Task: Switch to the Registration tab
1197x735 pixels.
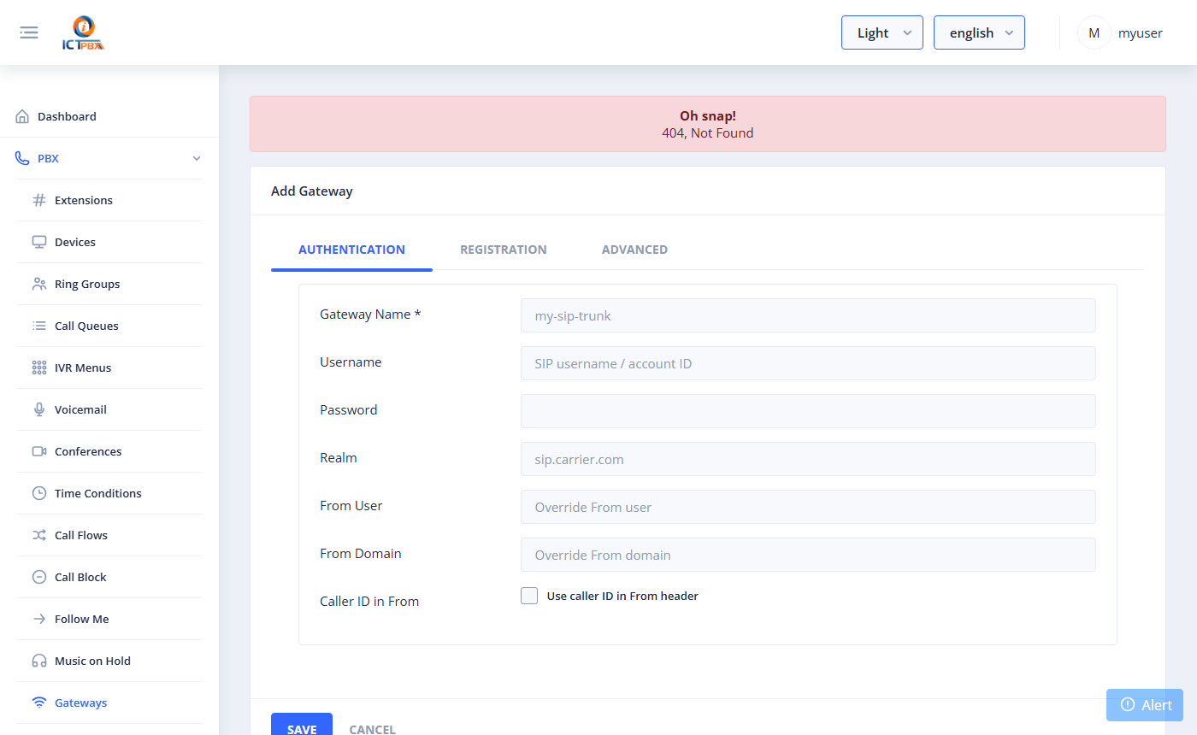Action: coord(504,250)
